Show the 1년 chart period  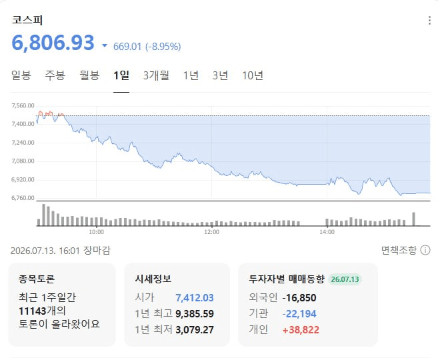click(191, 75)
